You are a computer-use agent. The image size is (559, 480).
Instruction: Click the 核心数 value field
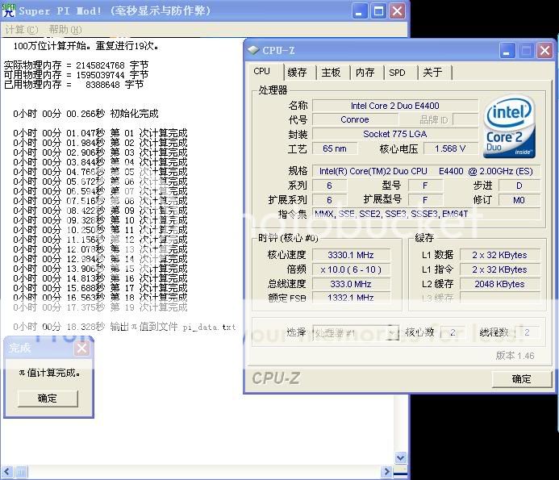pos(453,332)
